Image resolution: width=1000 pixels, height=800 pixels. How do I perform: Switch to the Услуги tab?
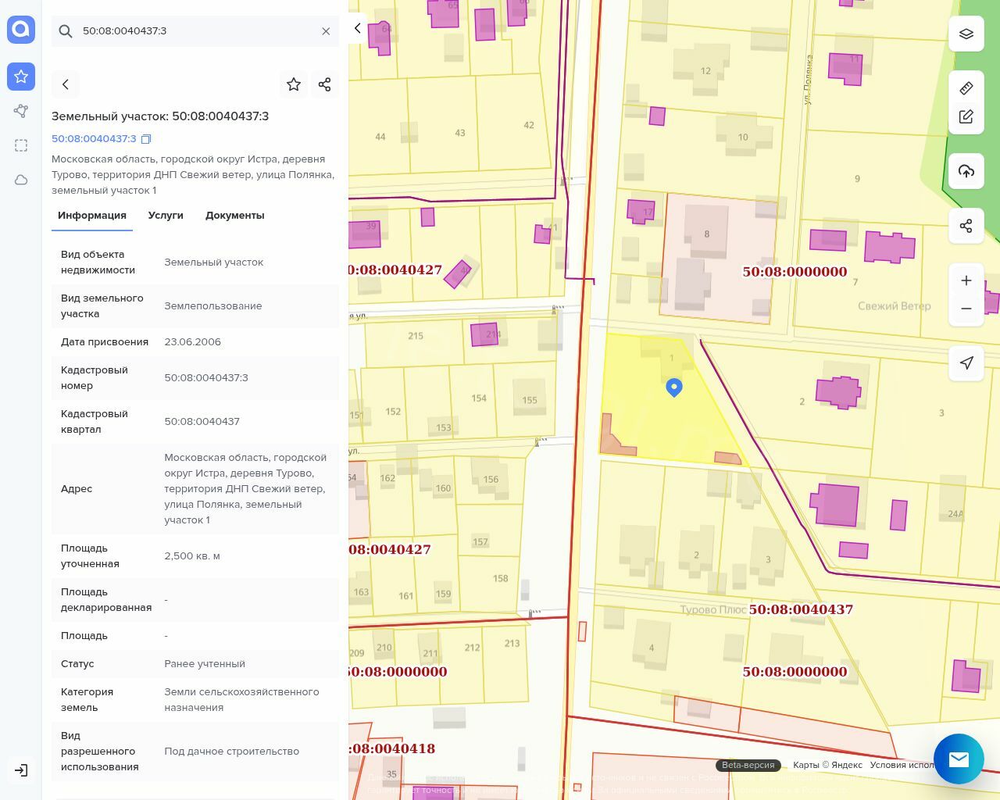pos(166,216)
